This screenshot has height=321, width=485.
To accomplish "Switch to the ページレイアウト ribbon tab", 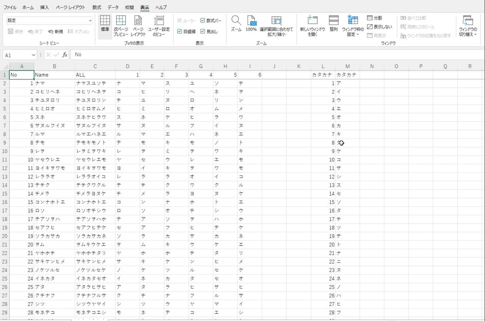I will [70, 7].
